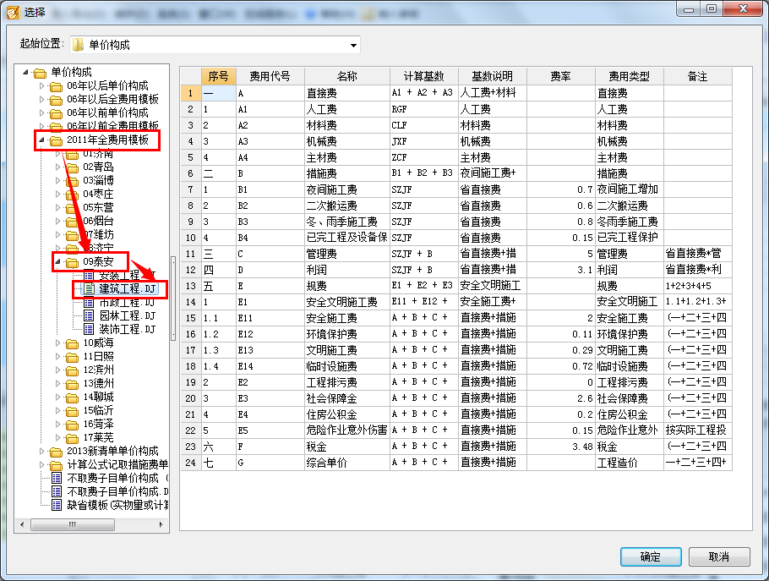769x581 pixels.
Task: Expand the 2013新清单单价构成 node
Action: point(41,451)
